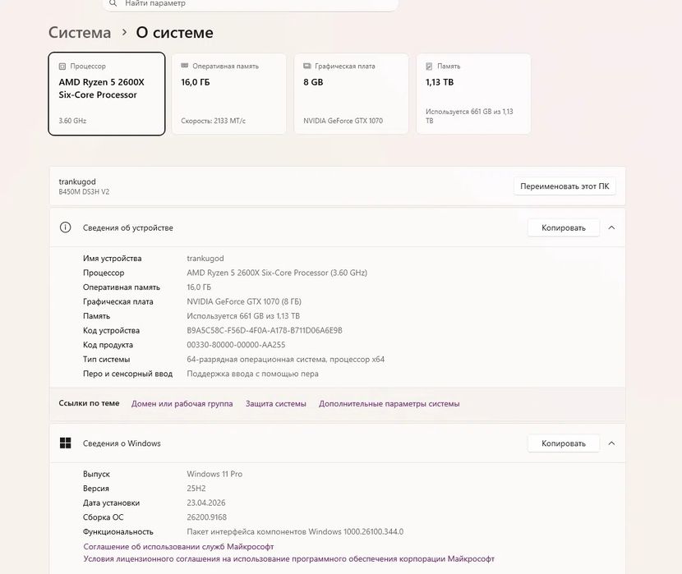Image resolution: width=682 pixels, height=574 pixels.
Task: Focus the Найти параметр search field
Action: click(x=250, y=4)
